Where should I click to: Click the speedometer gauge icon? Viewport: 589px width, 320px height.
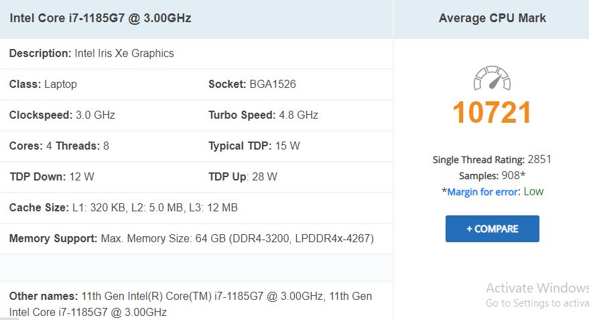492,78
